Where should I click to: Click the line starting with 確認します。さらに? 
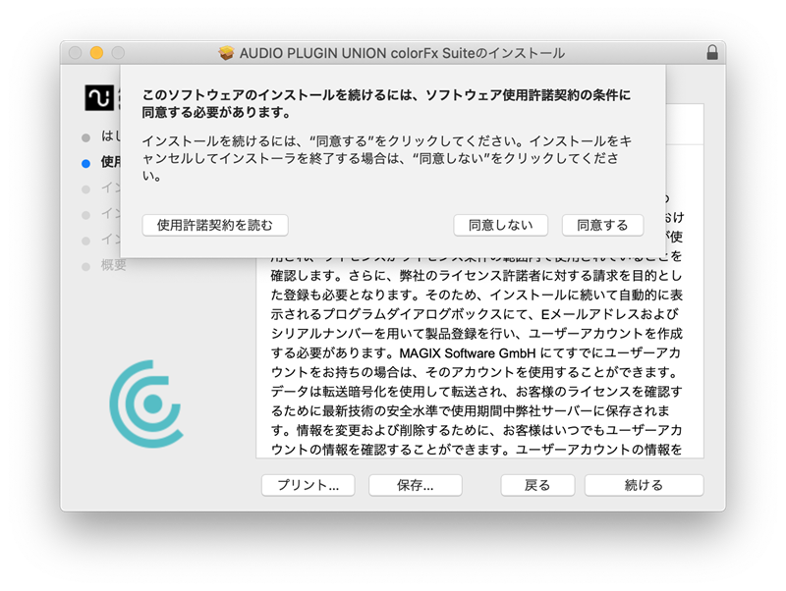pyautogui.click(x=477, y=276)
